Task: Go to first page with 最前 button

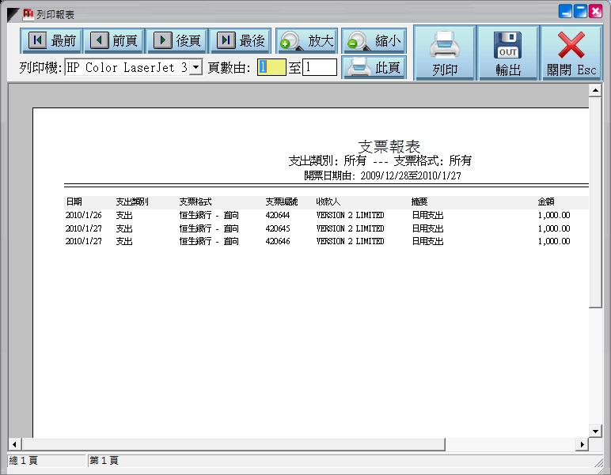Action: point(51,40)
